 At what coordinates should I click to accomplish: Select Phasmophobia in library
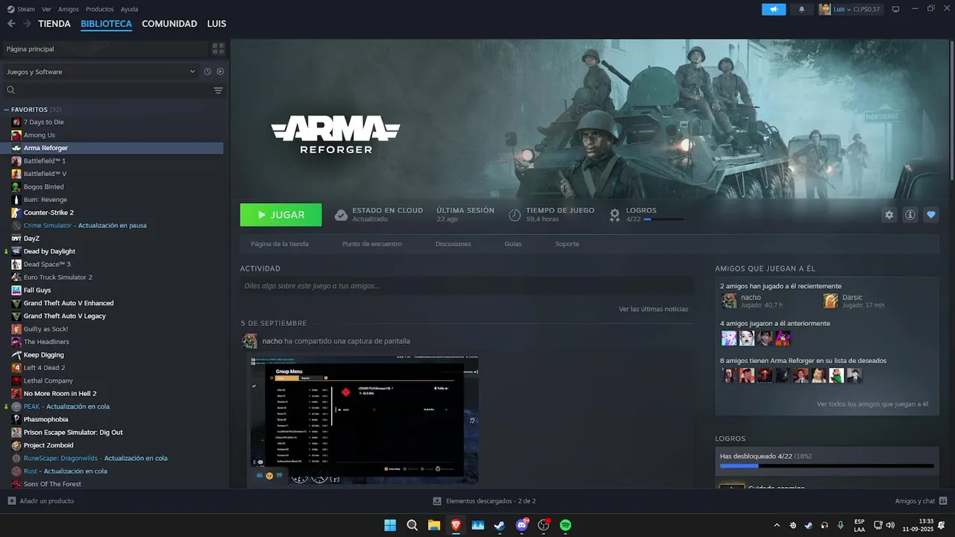[46, 419]
